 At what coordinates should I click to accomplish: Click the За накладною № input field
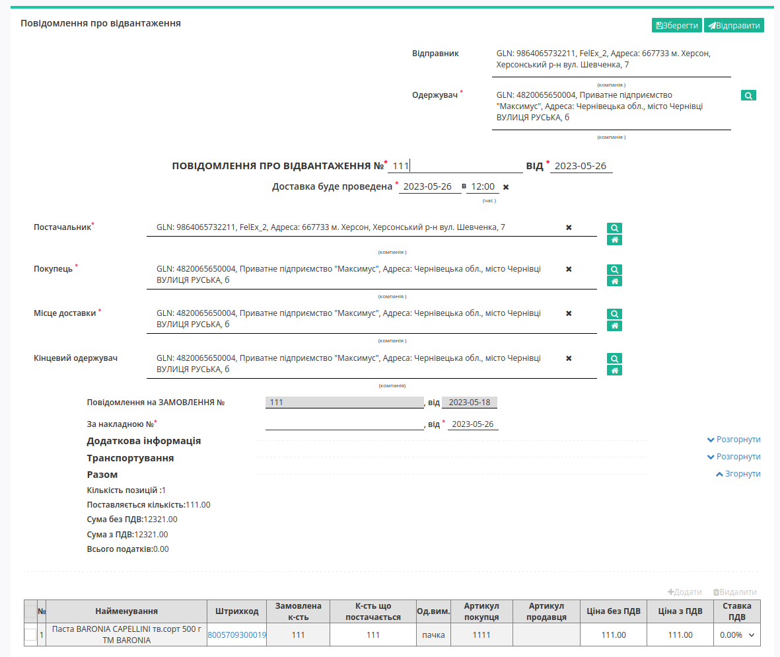coord(343,425)
